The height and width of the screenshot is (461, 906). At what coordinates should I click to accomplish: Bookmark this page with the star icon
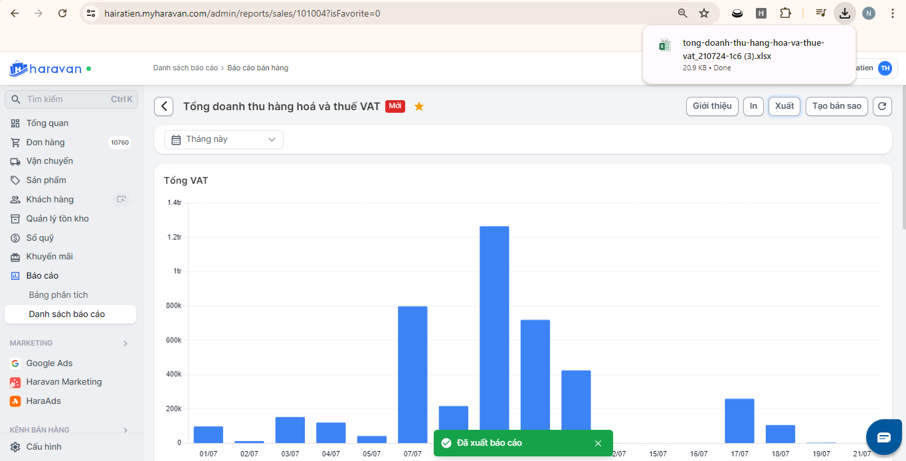point(704,13)
